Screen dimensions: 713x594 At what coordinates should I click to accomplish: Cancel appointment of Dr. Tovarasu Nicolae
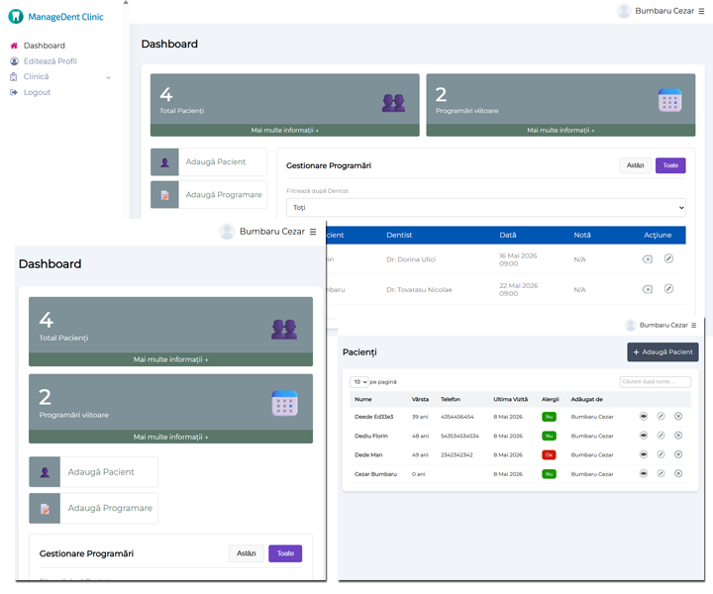(647, 289)
